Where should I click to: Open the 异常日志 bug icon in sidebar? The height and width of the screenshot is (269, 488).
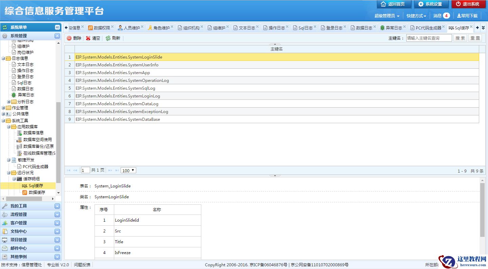tap(14, 95)
